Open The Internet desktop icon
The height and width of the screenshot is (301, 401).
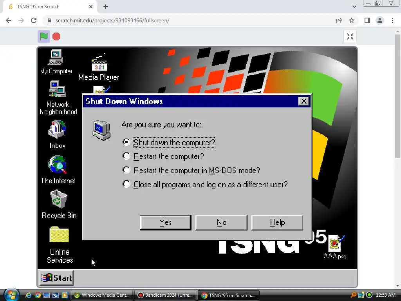pyautogui.click(x=58, y=170)
